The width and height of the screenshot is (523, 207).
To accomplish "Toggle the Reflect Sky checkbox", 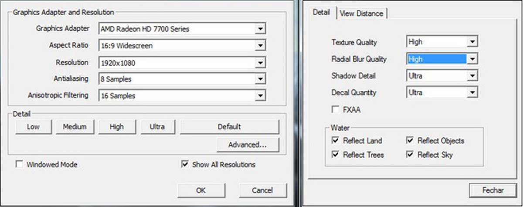I will [410, 155].
